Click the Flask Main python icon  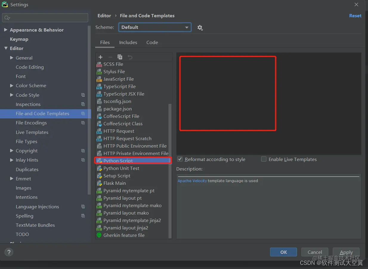tap(99, 183)
